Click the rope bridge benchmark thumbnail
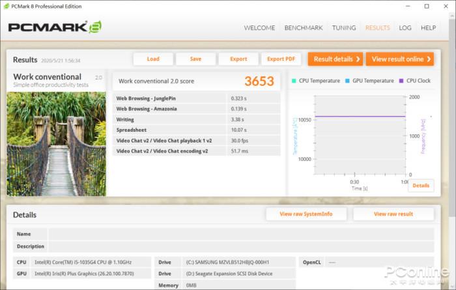456x290 pixels. [57, 144]
